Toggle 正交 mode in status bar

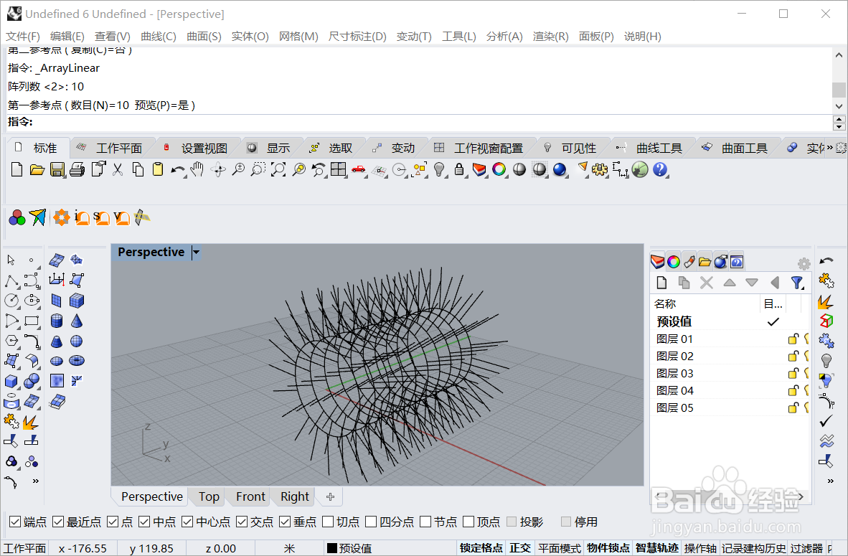click(519, 548)
